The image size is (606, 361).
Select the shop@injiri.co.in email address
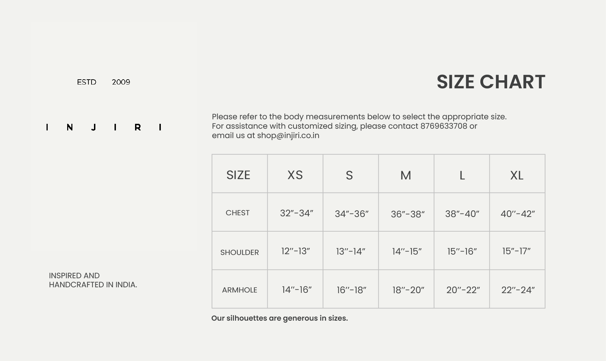click(288, 136)
